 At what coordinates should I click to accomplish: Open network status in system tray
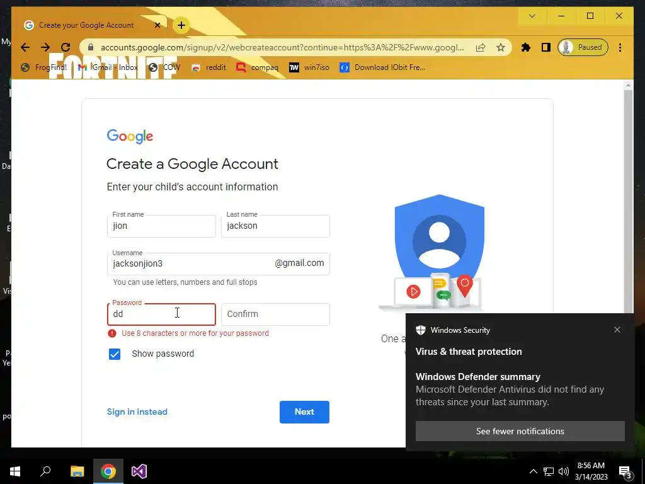(549, 471)
